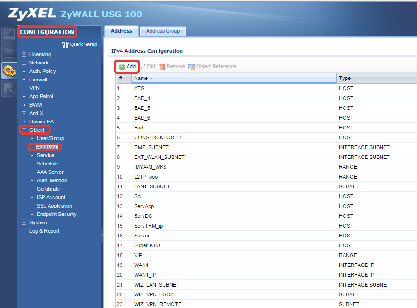Select the Super-KTO row
This screenshot has height=308, width=417.
pos(266,245)
